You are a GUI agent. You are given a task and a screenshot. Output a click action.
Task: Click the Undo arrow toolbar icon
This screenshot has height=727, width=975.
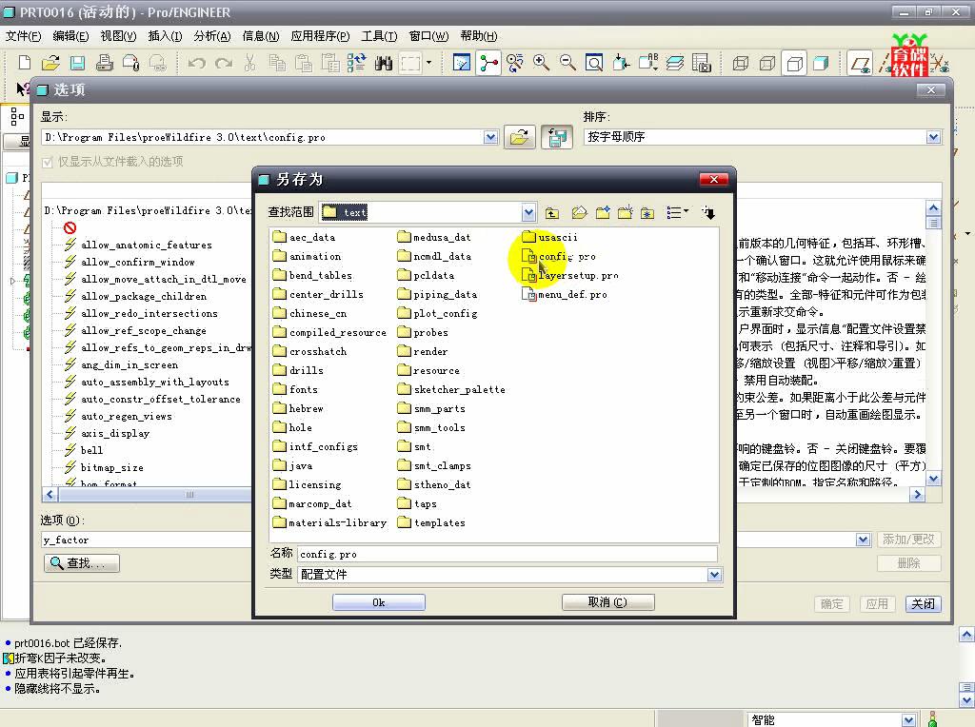click(196, 63)
